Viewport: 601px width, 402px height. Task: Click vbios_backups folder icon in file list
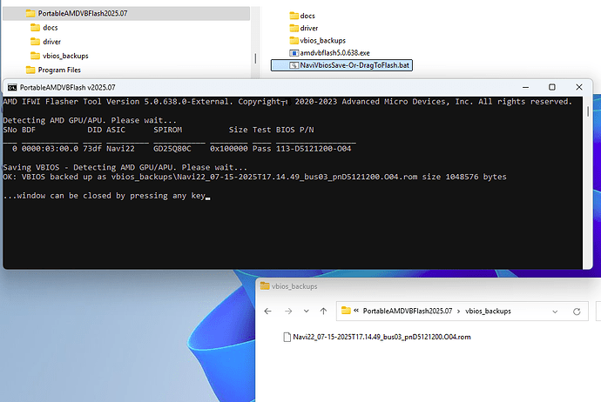click(294, 40)
